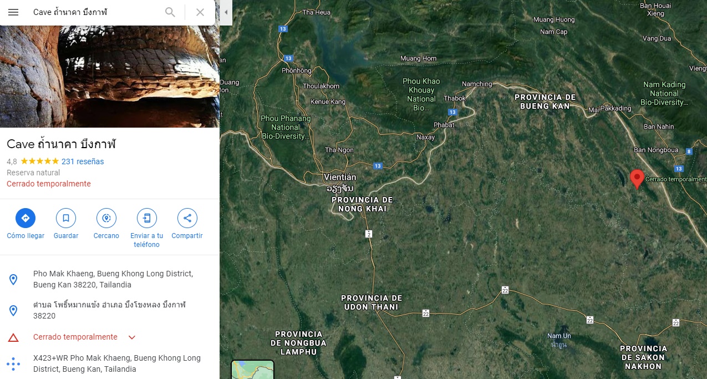Image resolution: width=707 pixels, height=379 pixels.
Task: Click the Vientián city label on map
Action: 340,177
